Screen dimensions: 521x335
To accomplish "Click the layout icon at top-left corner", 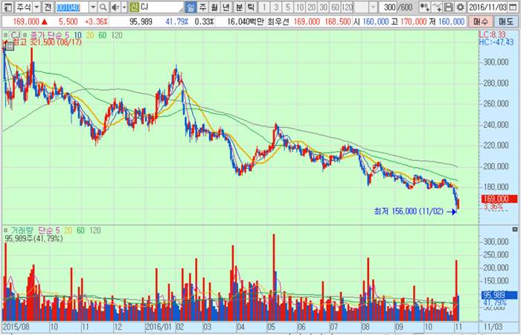I will pyautogui.click(x=6, y=7).
